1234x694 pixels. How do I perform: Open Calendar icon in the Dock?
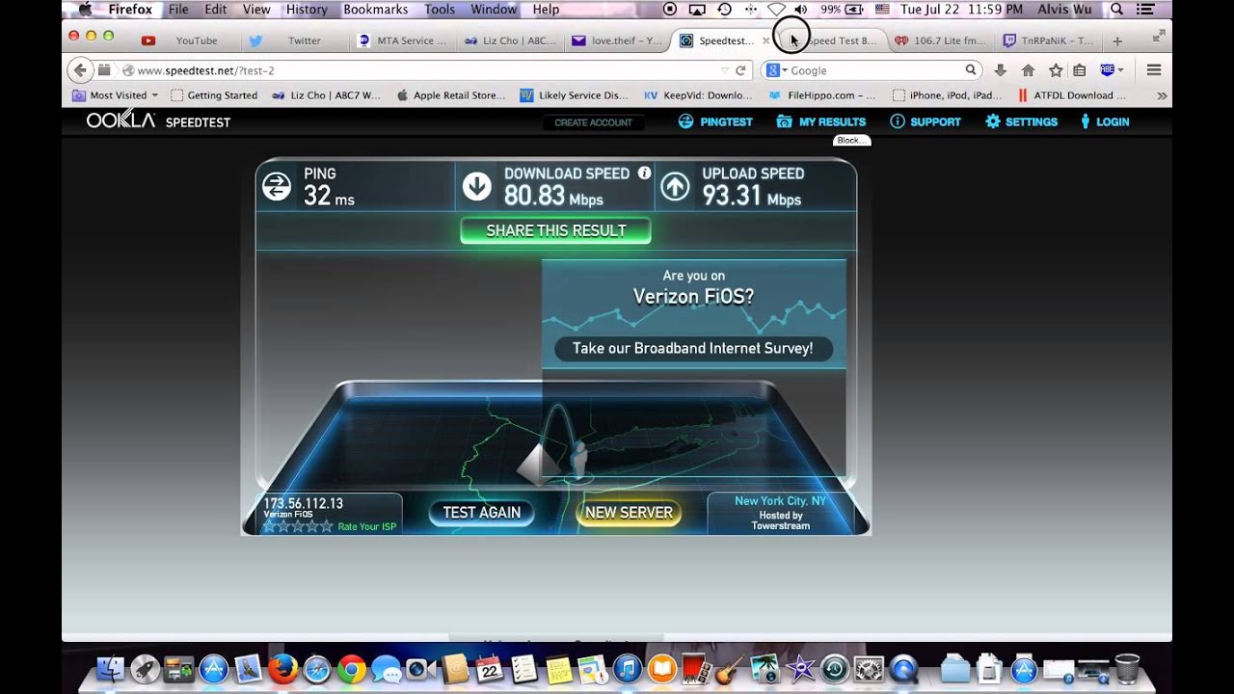(489, 669)
